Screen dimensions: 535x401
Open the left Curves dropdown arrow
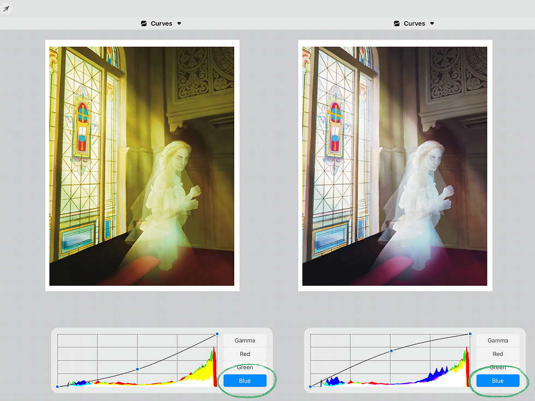pos(179,23)
